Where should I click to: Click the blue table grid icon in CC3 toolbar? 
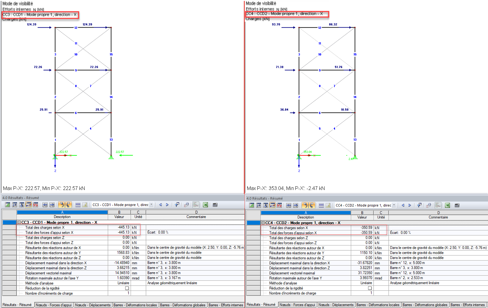[x=78, y=205]
